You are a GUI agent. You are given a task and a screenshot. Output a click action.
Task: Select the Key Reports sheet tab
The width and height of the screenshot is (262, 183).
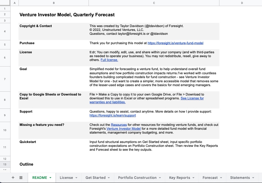(180, 178)
